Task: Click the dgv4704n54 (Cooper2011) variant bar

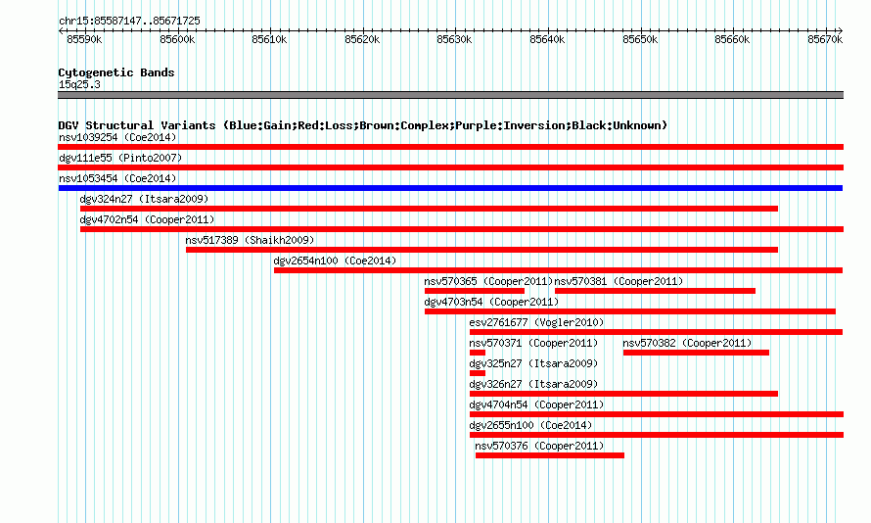Action: [657, 414]
